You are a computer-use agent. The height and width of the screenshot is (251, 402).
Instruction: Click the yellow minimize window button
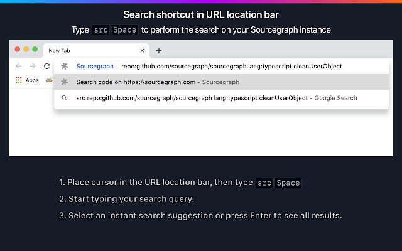pos(26,50)
